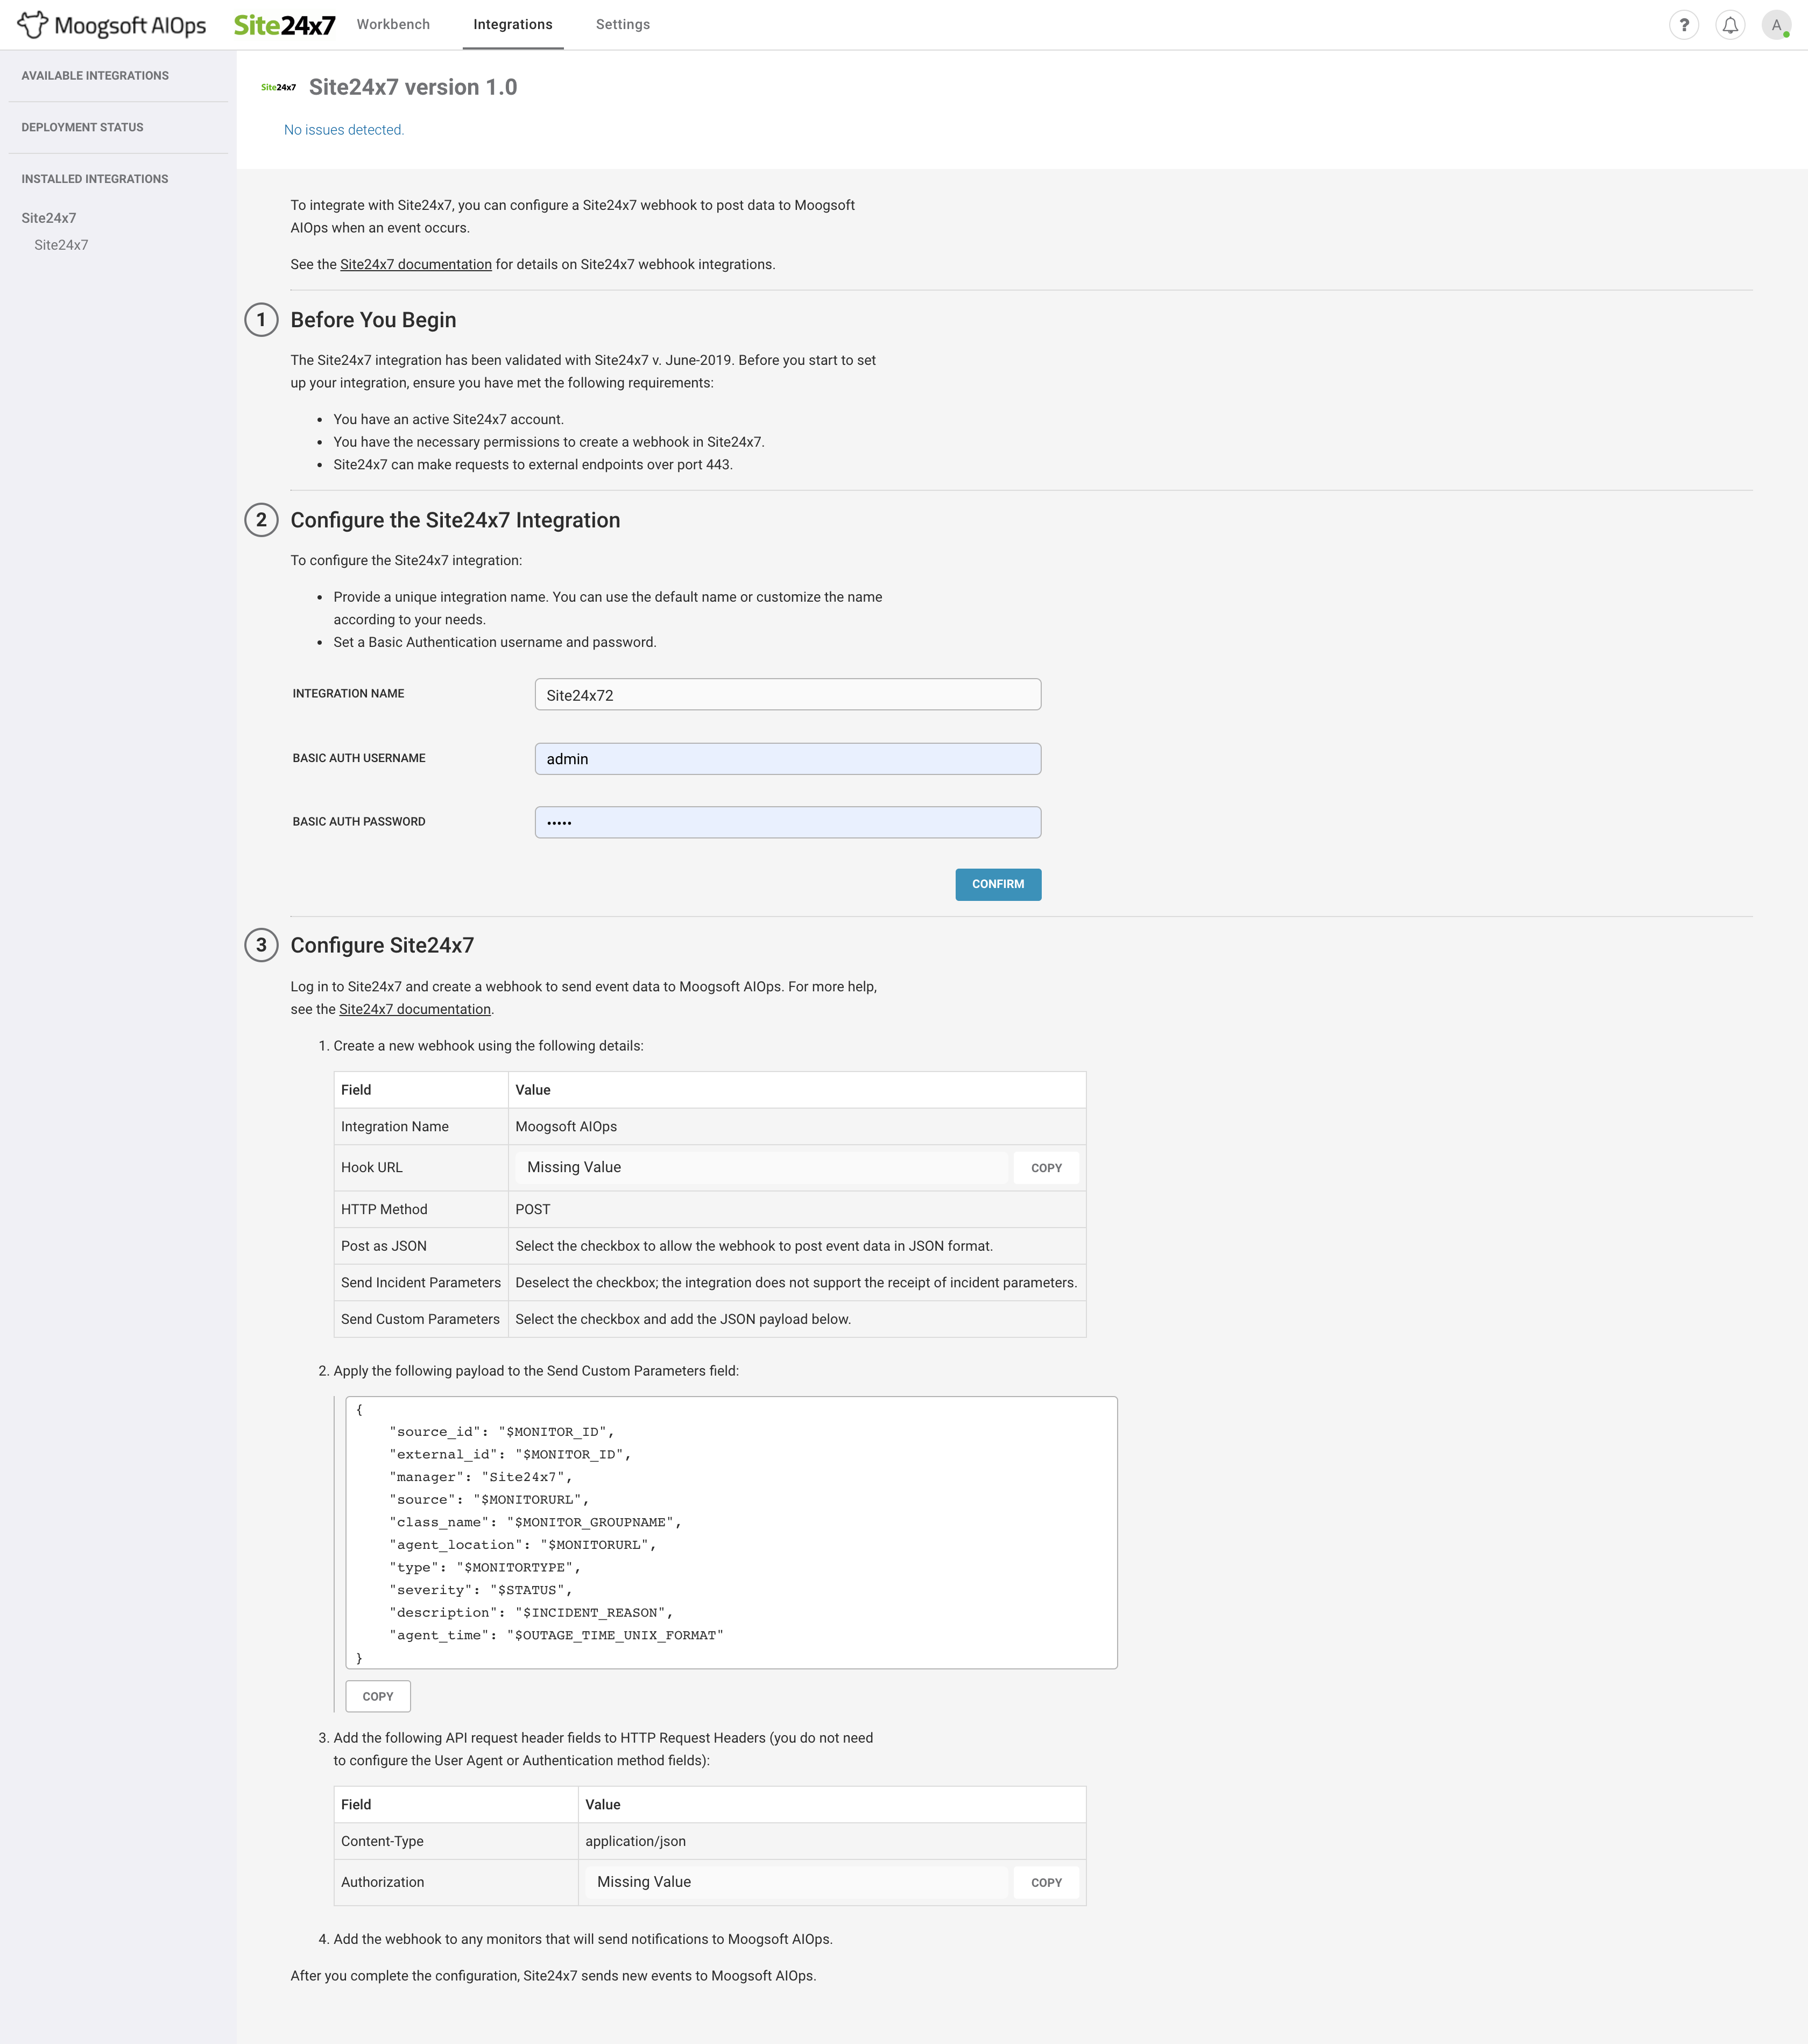Switch to the Settings tab
Screen dimensions: 1808x2044
tap(622, 24)
